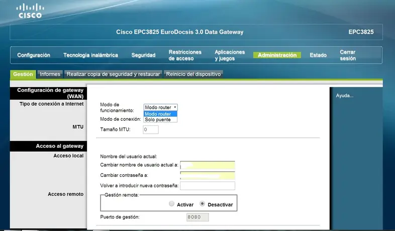
Task: Click the EPC3825 model label
Action: pos(361,32)
